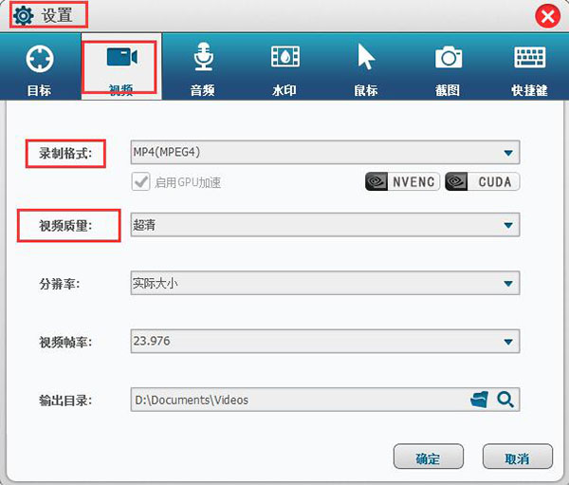Image resolution: width=569 pixels, height=485 pixels.
Task: Cancel with the 取消 button
Action: click(518, 457)
